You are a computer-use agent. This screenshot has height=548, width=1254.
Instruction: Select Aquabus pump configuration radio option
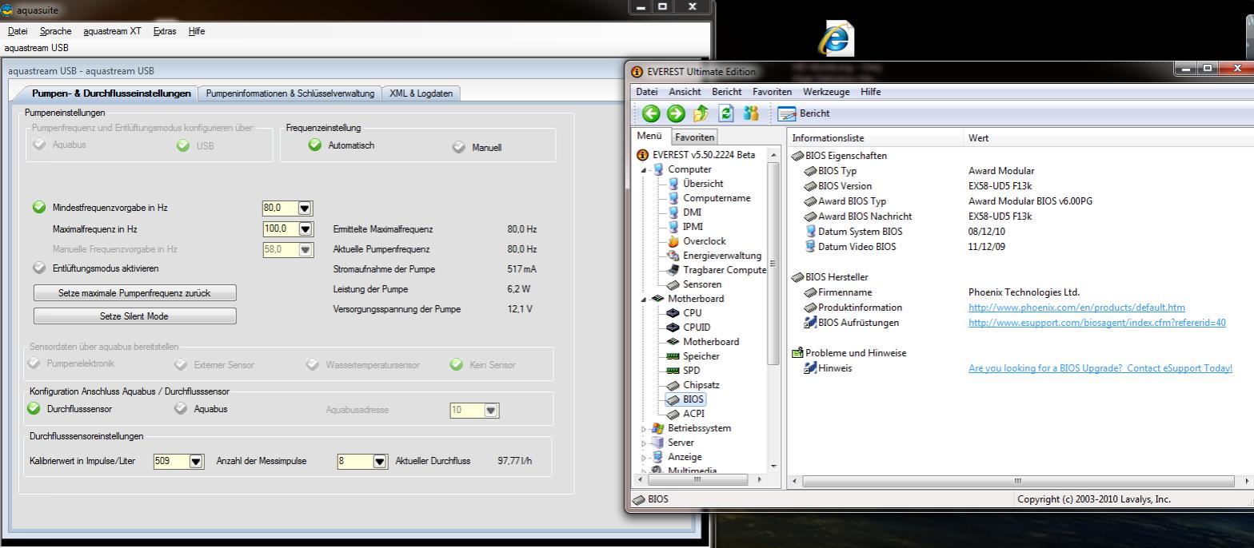(x=39, y=145)
